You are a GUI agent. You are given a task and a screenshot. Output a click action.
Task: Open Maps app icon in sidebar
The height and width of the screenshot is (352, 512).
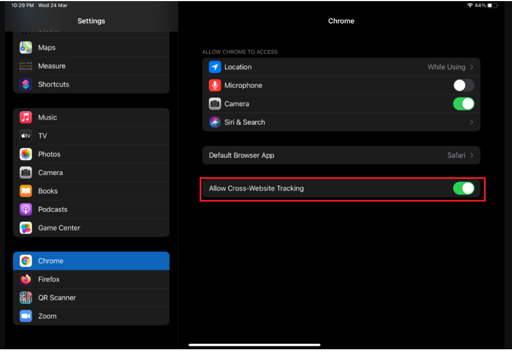pos(26,48)
